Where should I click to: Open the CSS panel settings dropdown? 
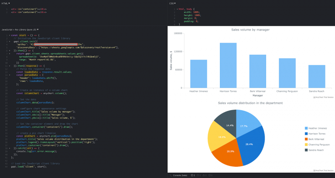(x=175, y=3)
